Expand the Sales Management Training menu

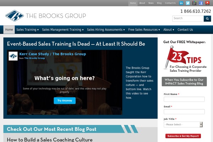63,29
